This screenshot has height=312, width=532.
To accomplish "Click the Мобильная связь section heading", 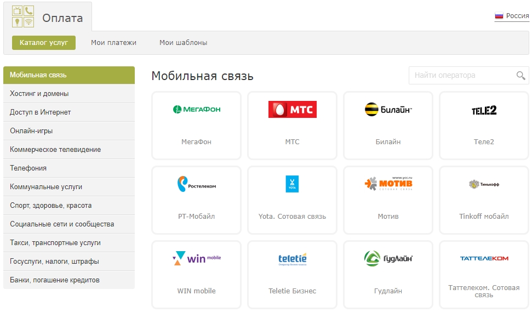I will [x=203, y=76].
